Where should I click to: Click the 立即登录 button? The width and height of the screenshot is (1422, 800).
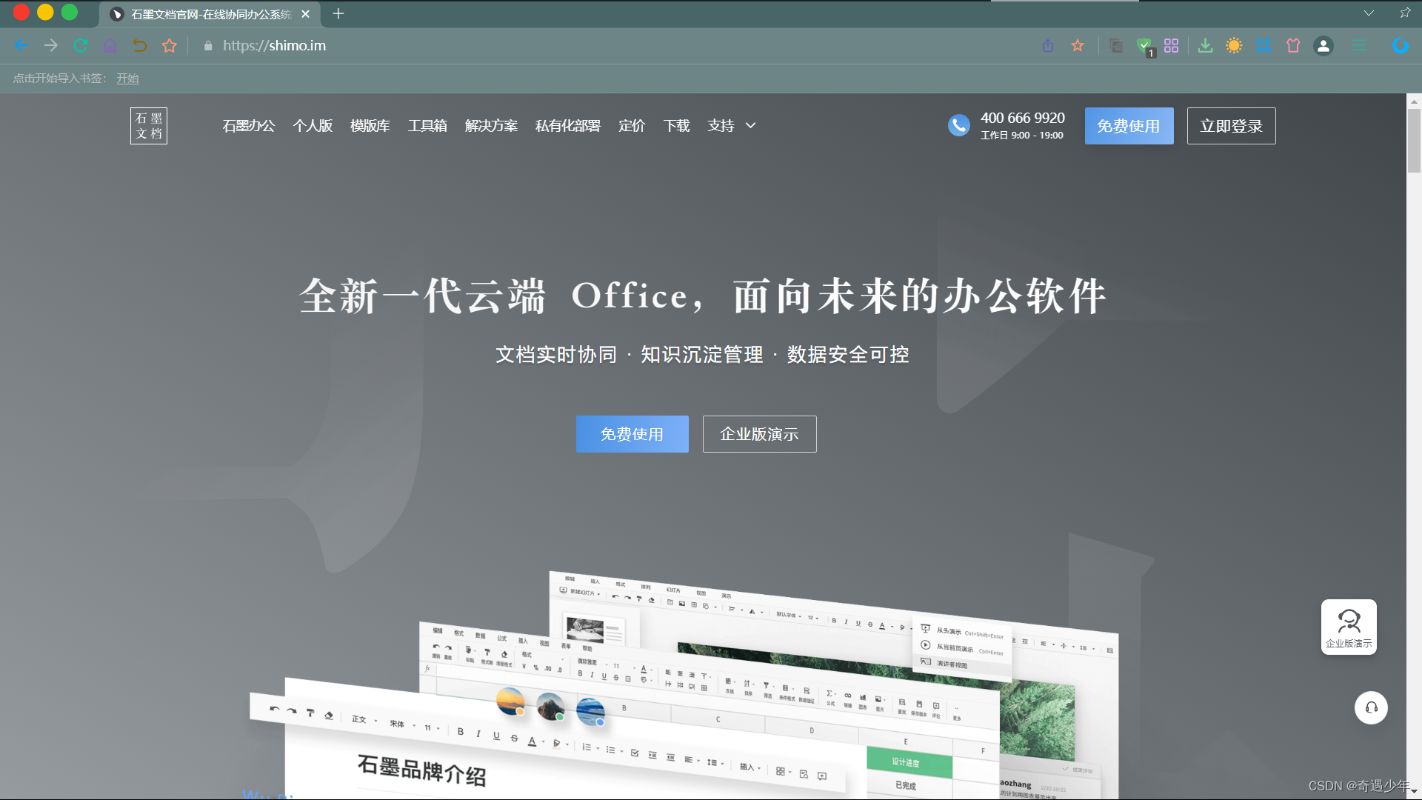(x=1231, y=126)
